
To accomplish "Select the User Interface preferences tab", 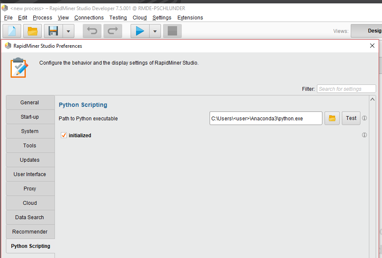I will point(30,174).
